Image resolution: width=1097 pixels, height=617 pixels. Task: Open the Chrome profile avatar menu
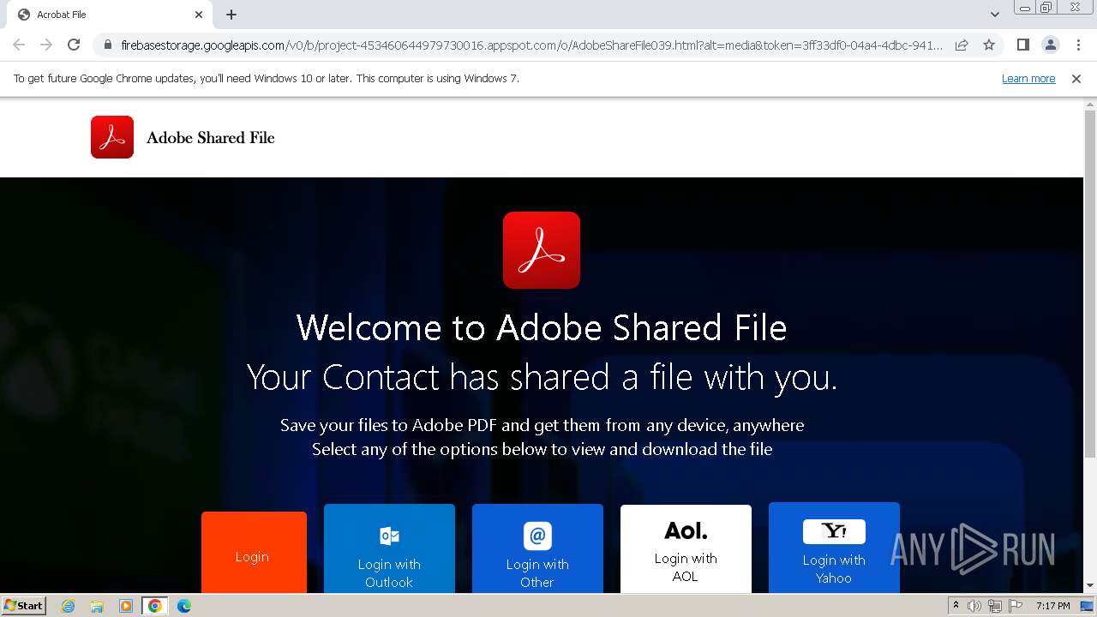tap(1050, 45)
